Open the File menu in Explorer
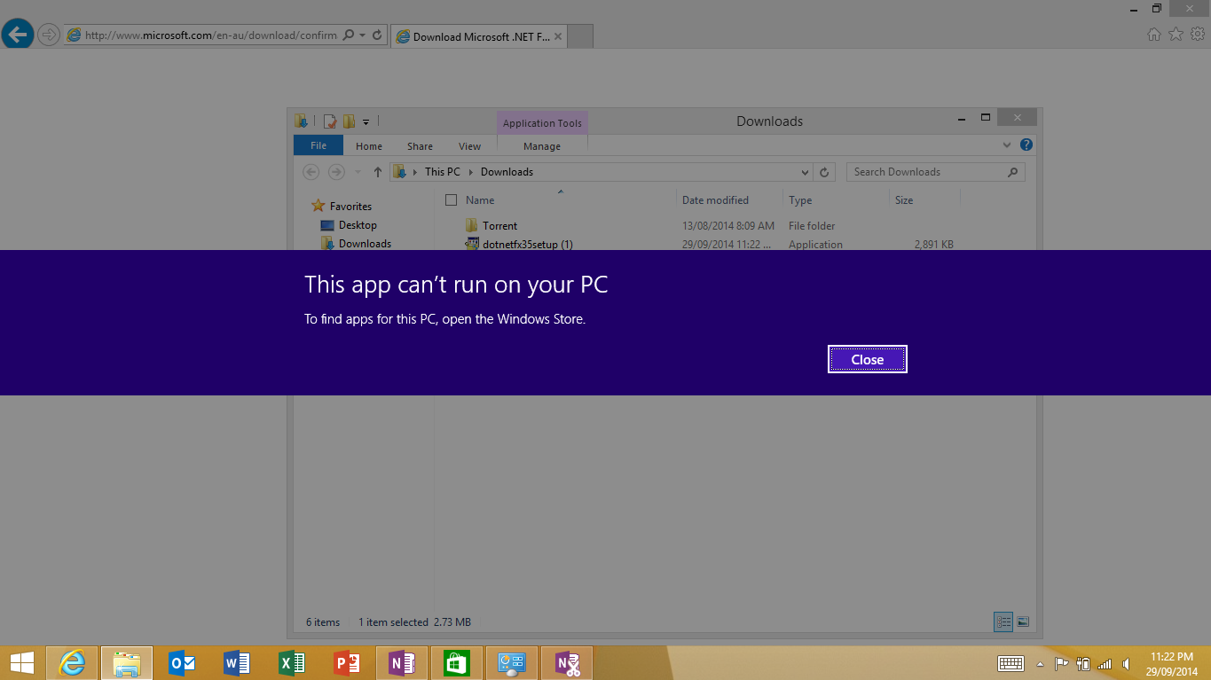This screenshot has height=680, width=1211. pos(318,145)
